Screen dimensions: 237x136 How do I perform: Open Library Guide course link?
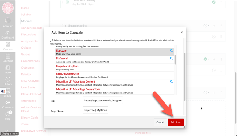click(29, 118)
